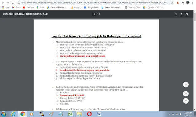Viewport: 196px width, 117px height.
Task: Open the Maps bookmark
Action: tap(40, 7)
